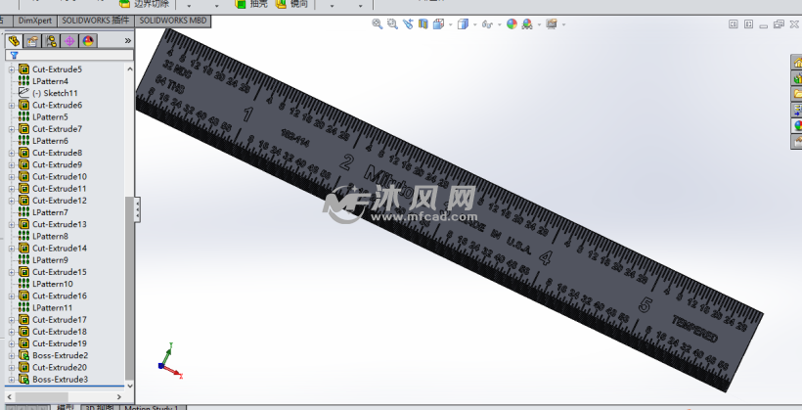Click the Display Style box icon

coord(463,23)
